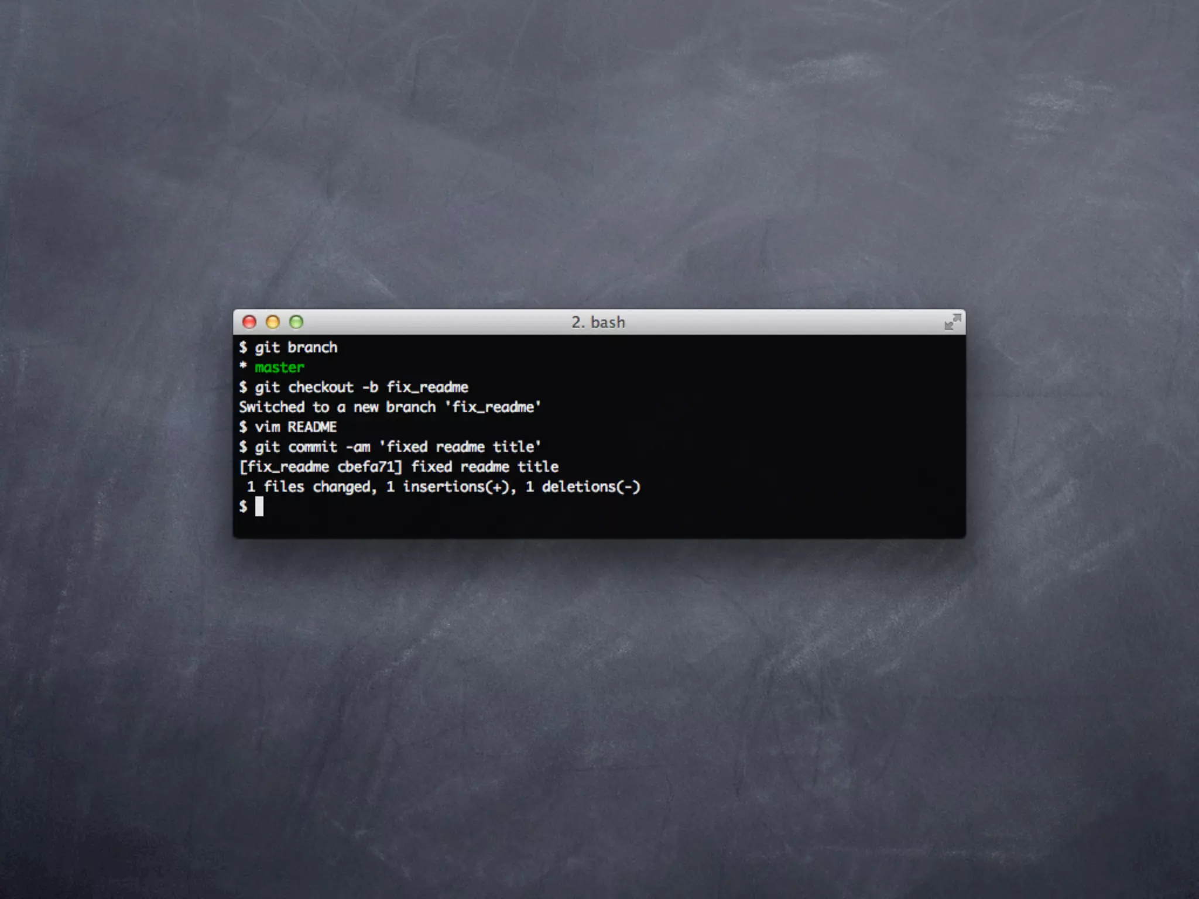Click the terminal cursor block at the prompt

pos(259,506)
